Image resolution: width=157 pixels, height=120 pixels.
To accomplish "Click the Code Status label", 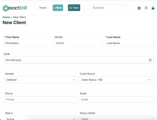I will (x=87, y=74).
